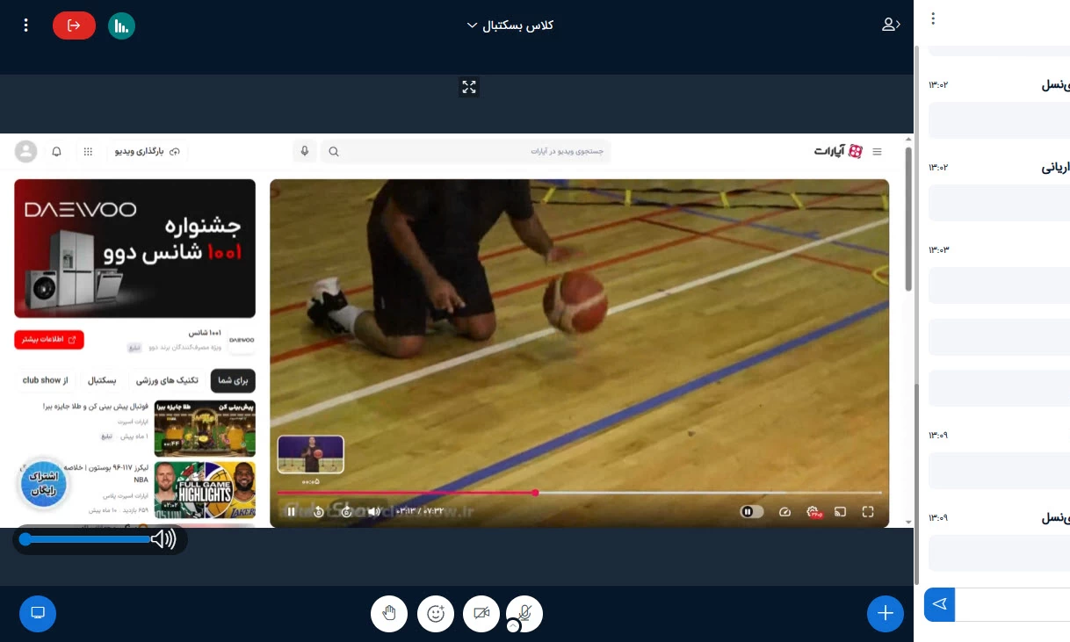The height and width of the screenshot is (642, 1070).
Task: Open the blue plus actions menu
Action: point(885,613)
